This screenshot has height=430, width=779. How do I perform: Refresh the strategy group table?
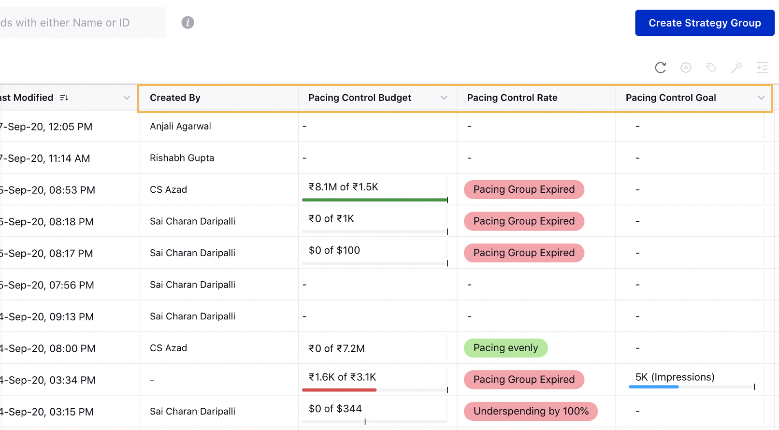click(660, 68)
